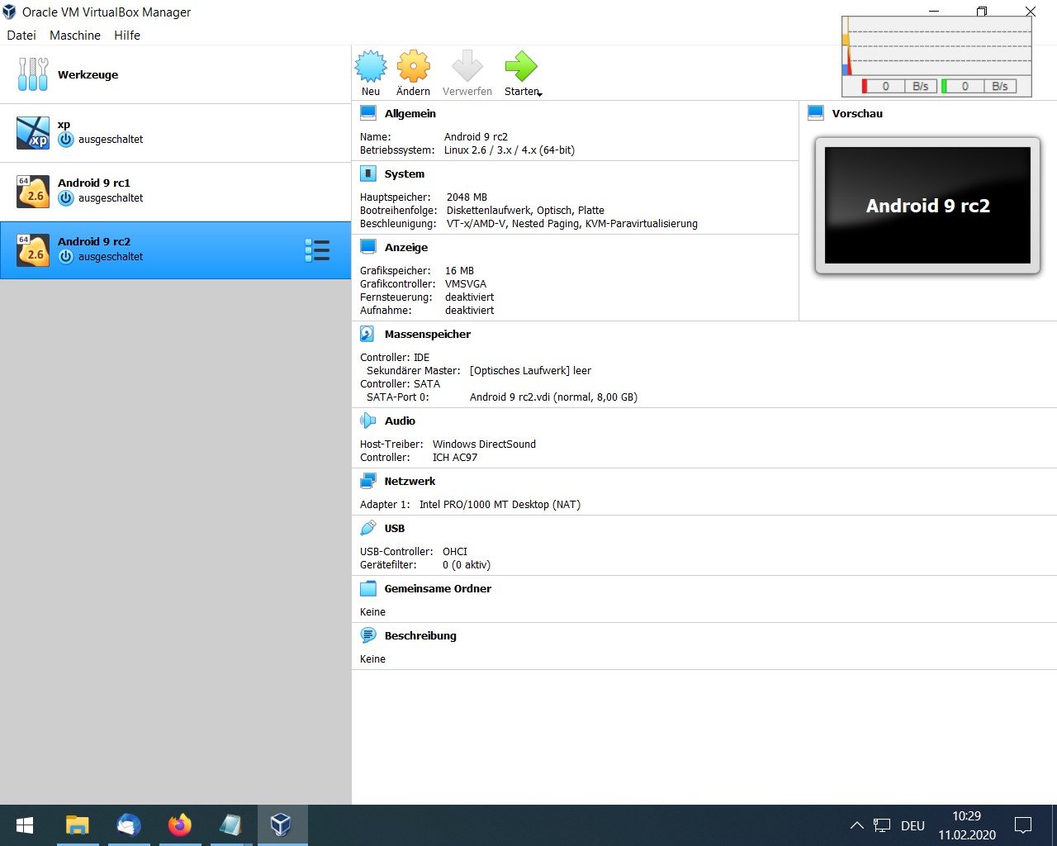This screenshot has height=846, width=1057.
Task: Open the notification center icon
Action: coord(1023,825)
